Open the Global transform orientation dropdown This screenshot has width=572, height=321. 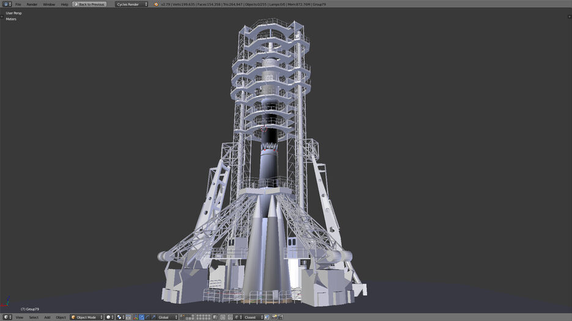[x=168, y=317]
